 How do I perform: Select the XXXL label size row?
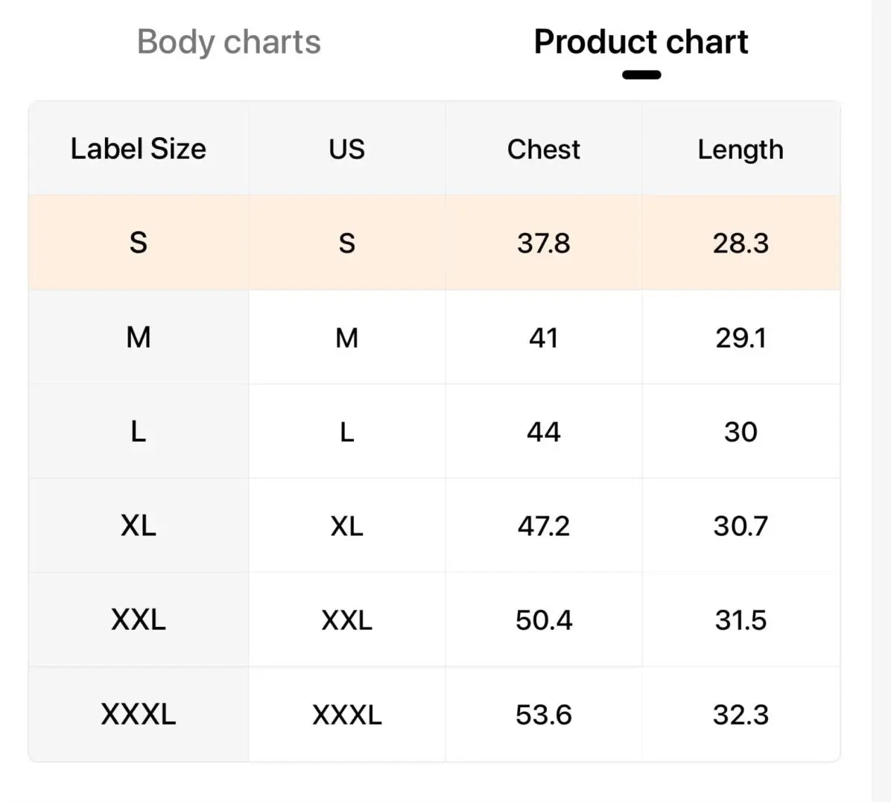tap(434, 714)
